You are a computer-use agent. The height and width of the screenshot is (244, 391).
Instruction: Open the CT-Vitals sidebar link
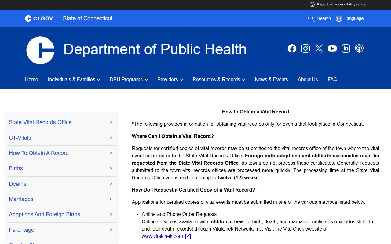coord(20,138)
